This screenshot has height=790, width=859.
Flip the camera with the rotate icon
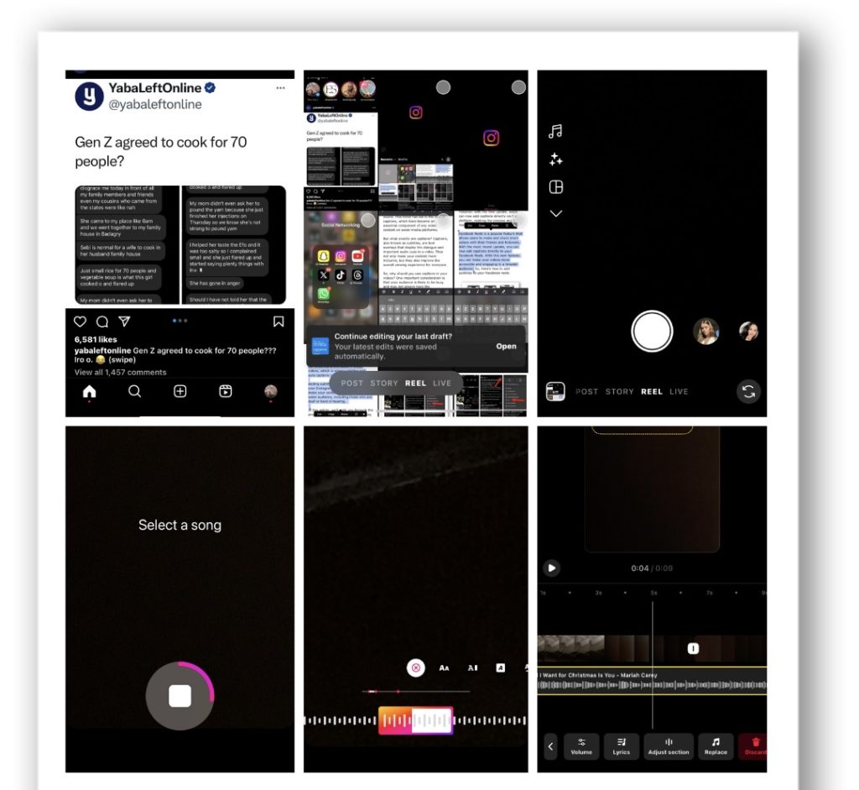tap(748, 391)
